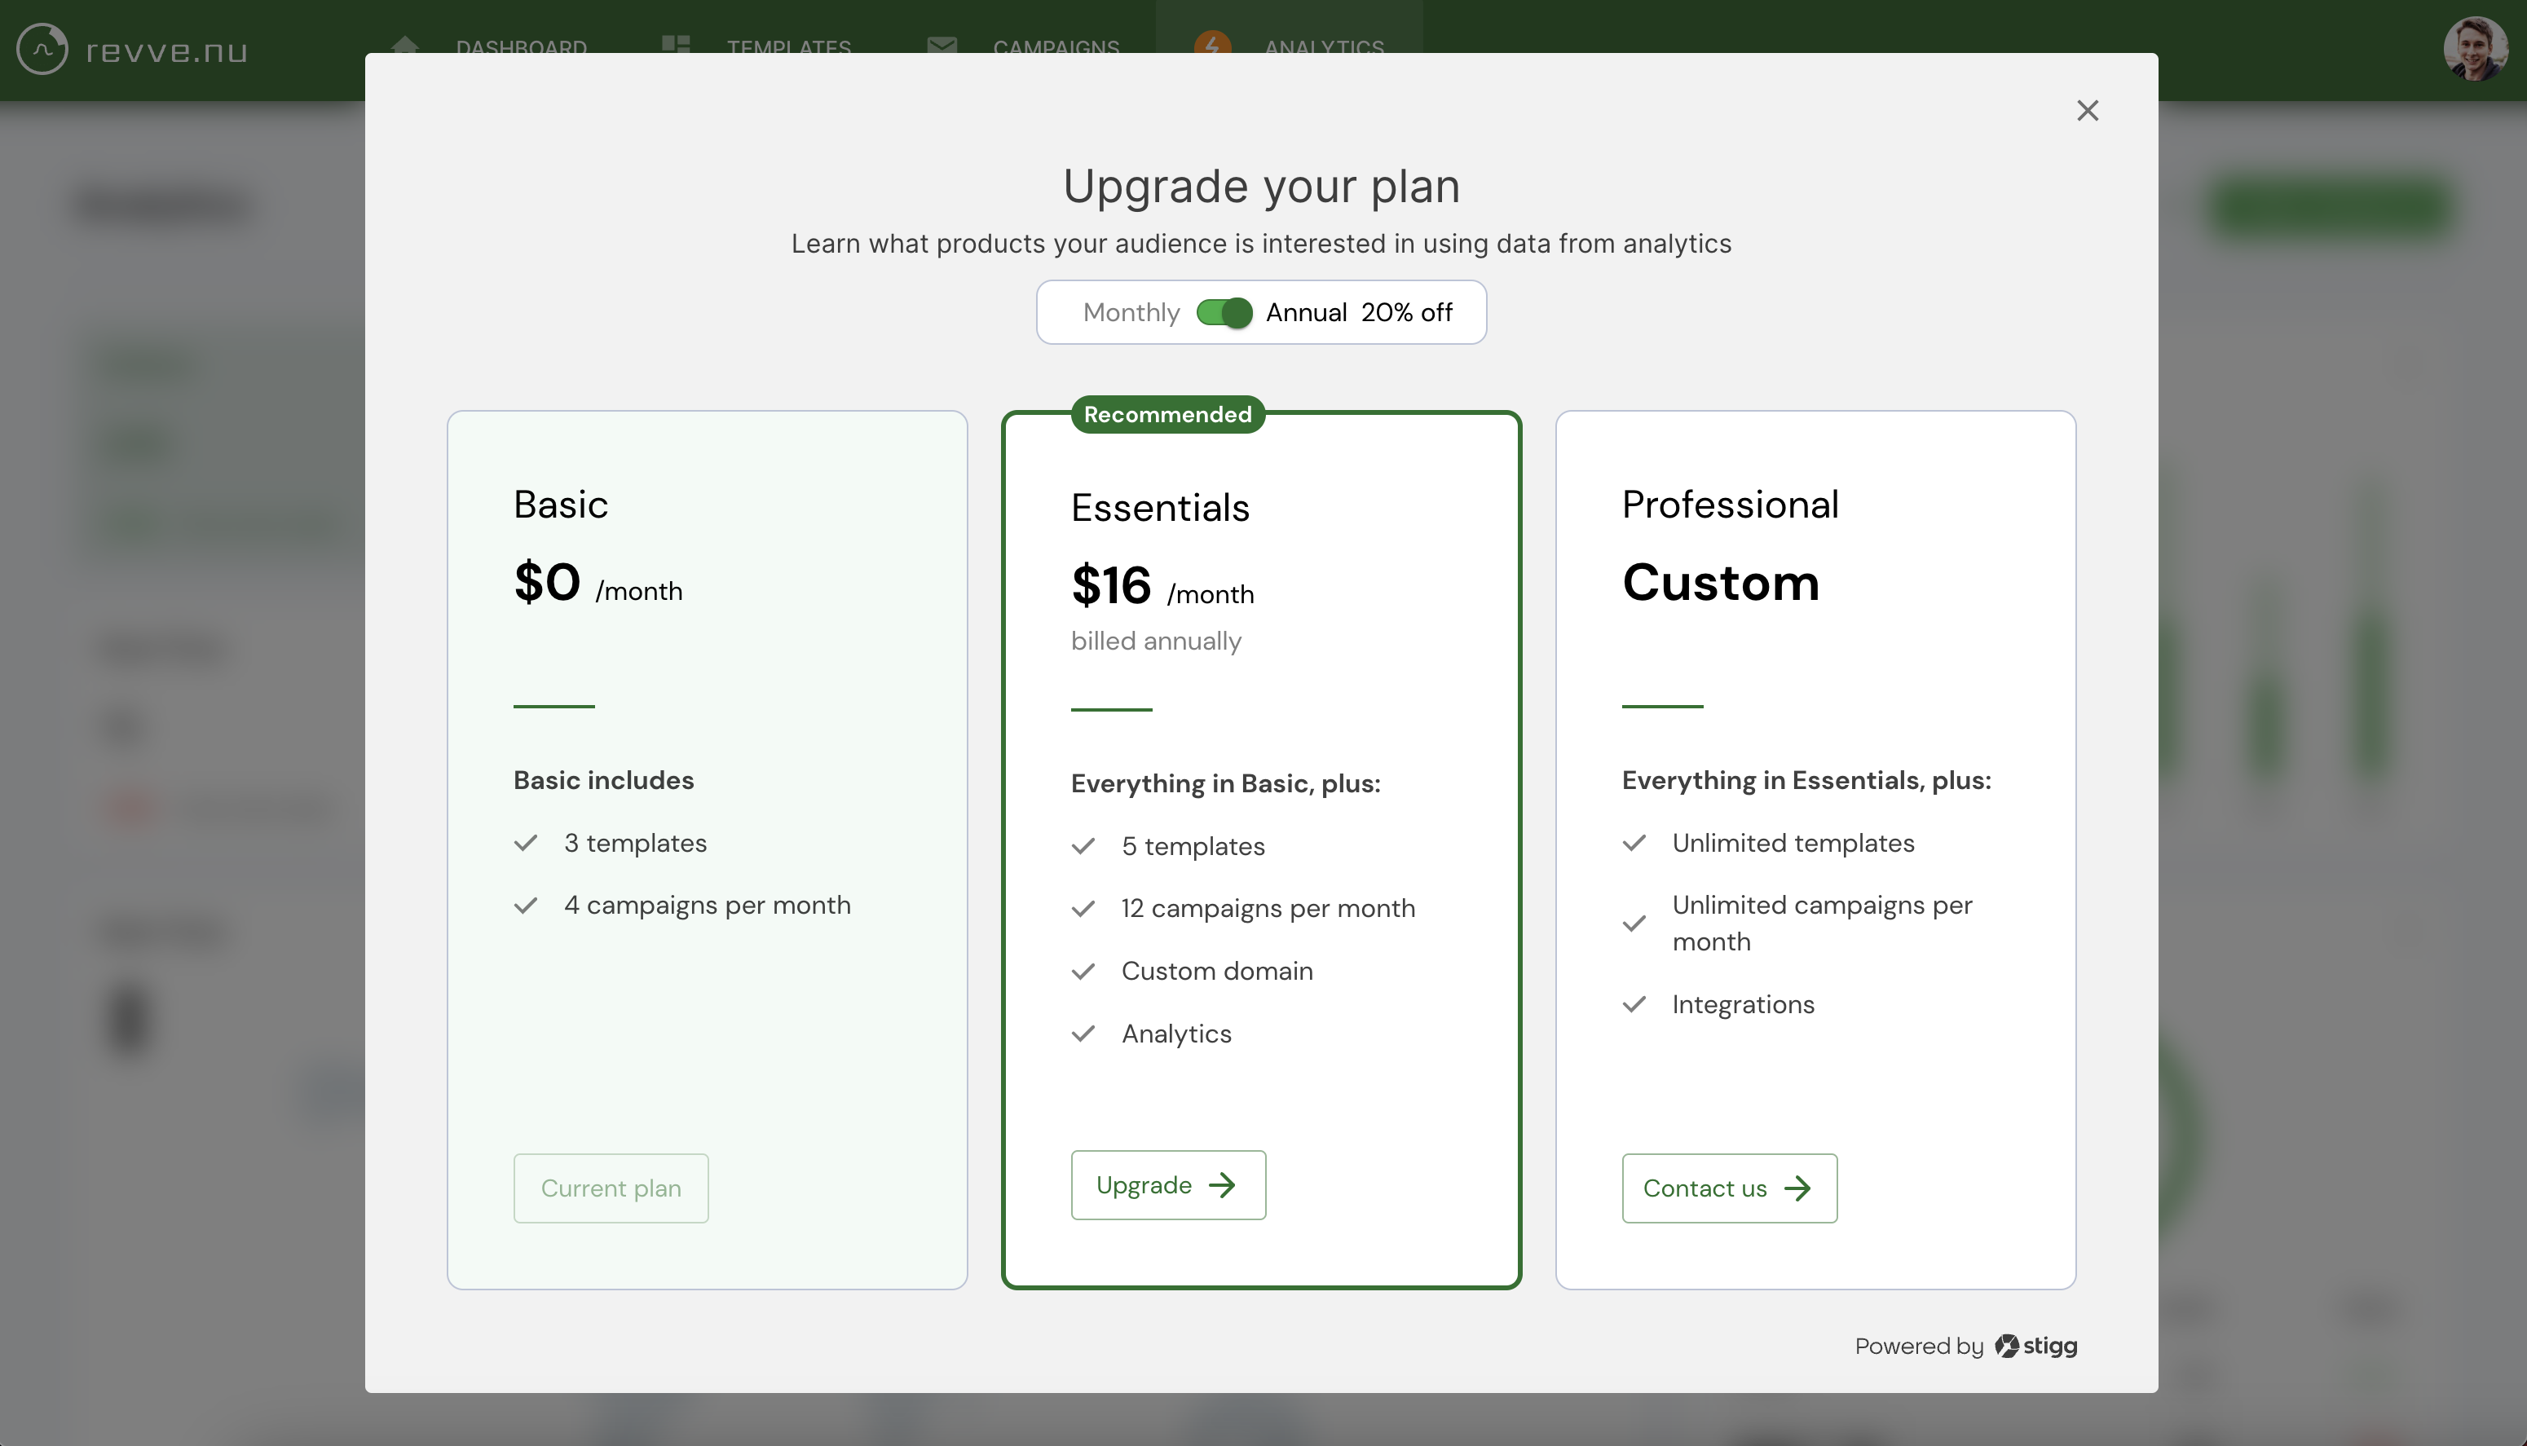Close the upgrade plan dialog
Viewport: 2527px width, 1446px height.
[x=2087, y=110]
